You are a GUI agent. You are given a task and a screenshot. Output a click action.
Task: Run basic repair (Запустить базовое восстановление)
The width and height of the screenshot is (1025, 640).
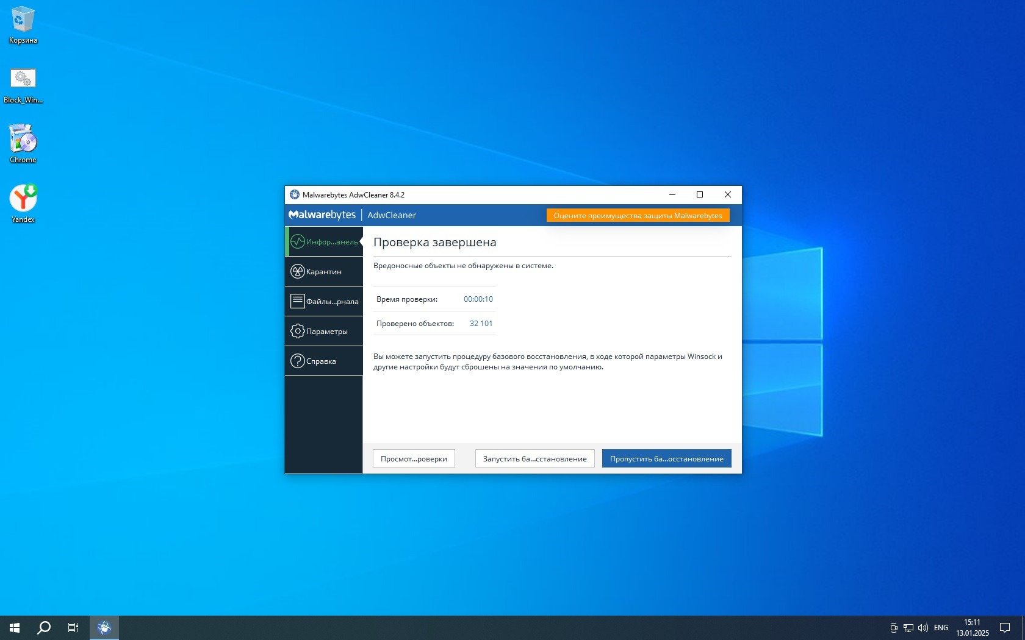pyautogui.click(x=534, y=459)
